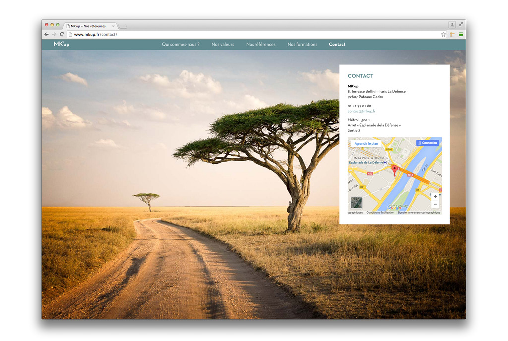The height and width of the screenshot is (341, 508).
Task: Click the user profile icon in title bar
Action: pos(452,24)
